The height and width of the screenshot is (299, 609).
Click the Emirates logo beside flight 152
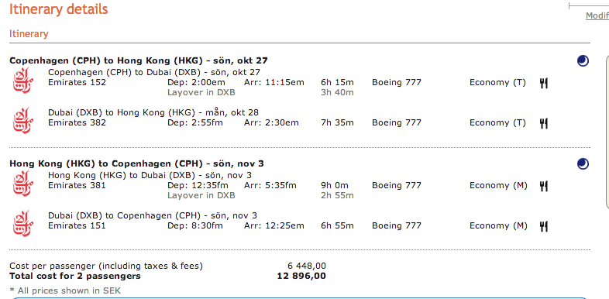[x=23, y=81]
